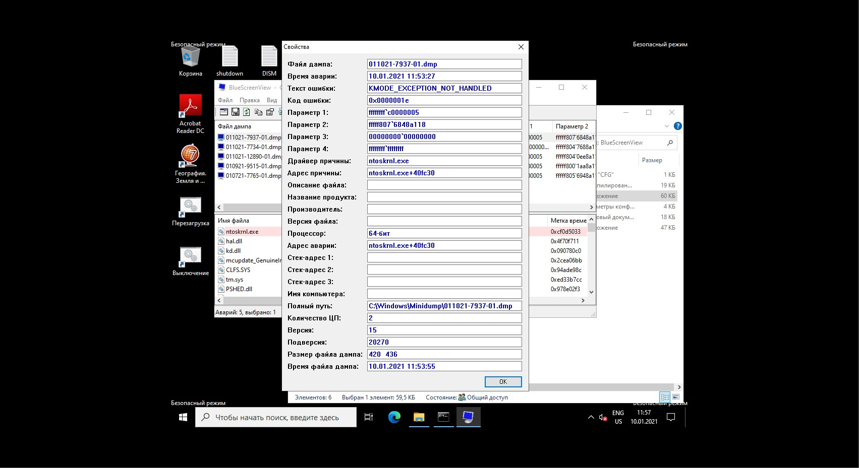The width and height of the screenshot is (859, 468).
Task: Open Task View on the taskbar
Action: pos(369,417)
